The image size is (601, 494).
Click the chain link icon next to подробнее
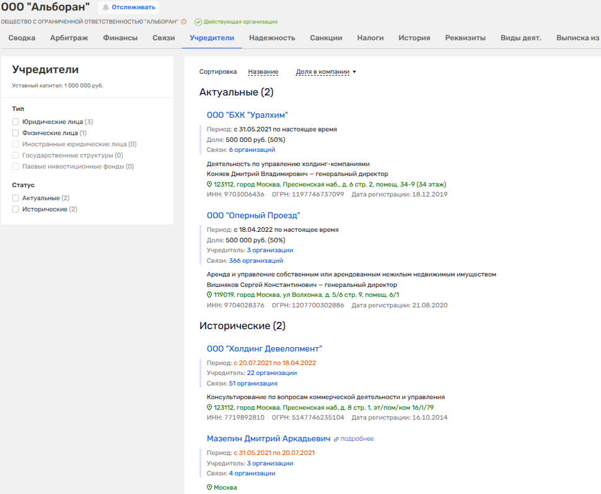tap(336, 439)
